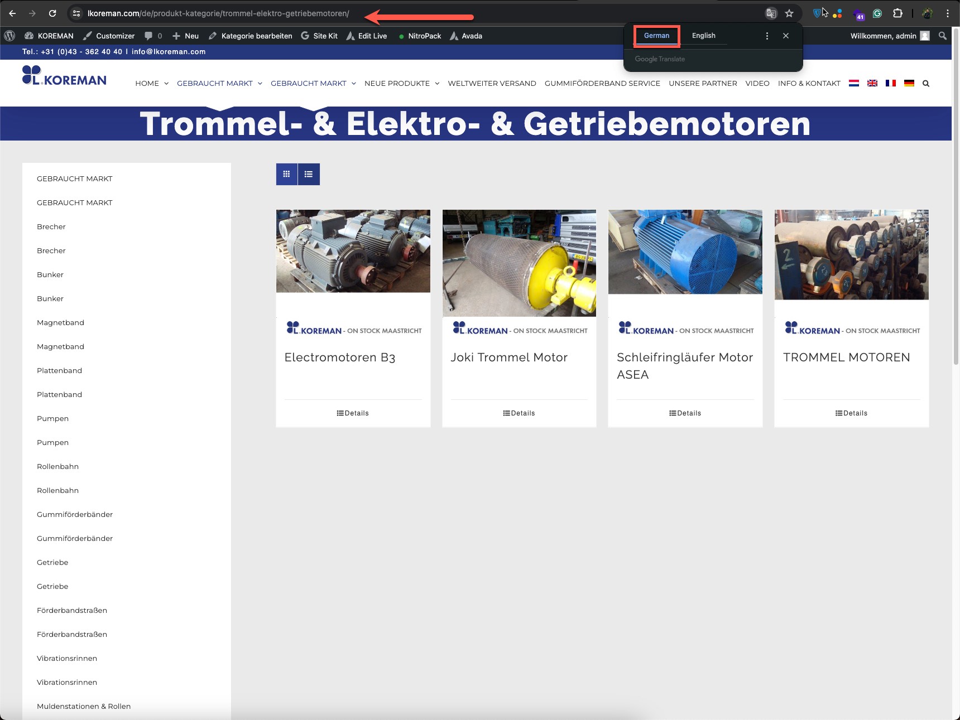
Task: Open the Extensions puzzle piece icon
Action: click(x=897, y=13)
